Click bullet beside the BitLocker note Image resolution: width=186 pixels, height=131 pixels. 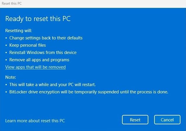point(6,92)
